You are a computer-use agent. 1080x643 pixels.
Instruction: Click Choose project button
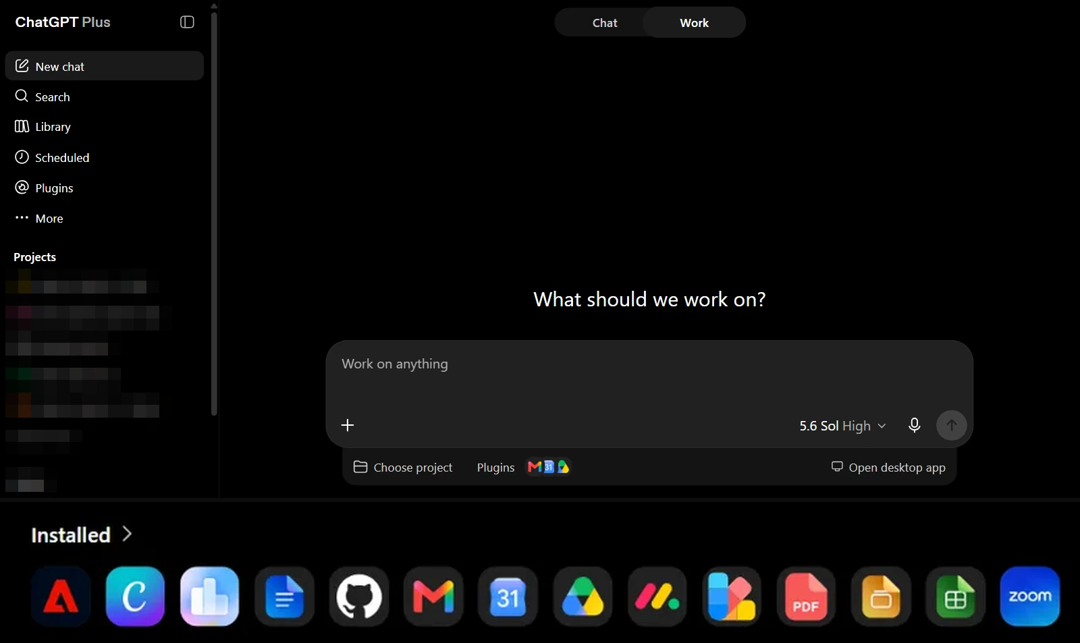pyautogui.click(x=403, y=468)
